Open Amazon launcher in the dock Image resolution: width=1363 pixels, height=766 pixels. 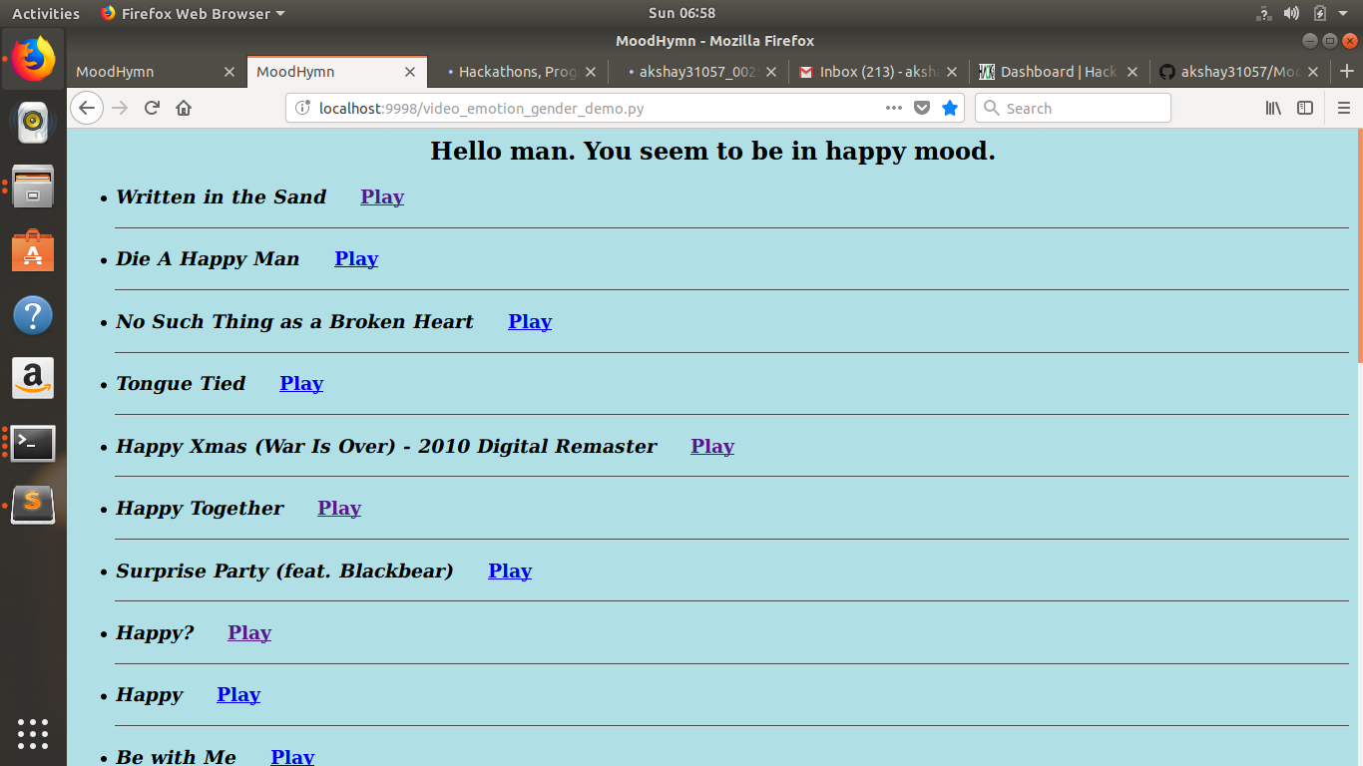point(33,379)
